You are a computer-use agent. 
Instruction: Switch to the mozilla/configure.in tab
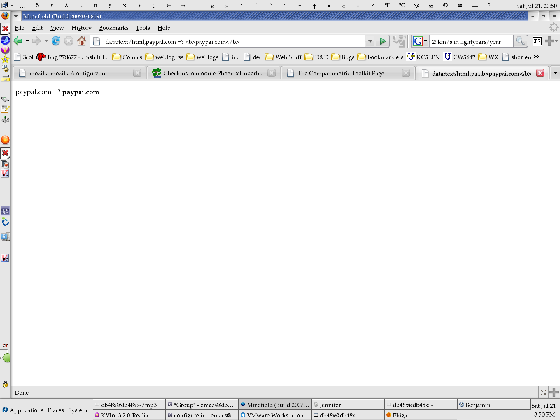[79, 73]
